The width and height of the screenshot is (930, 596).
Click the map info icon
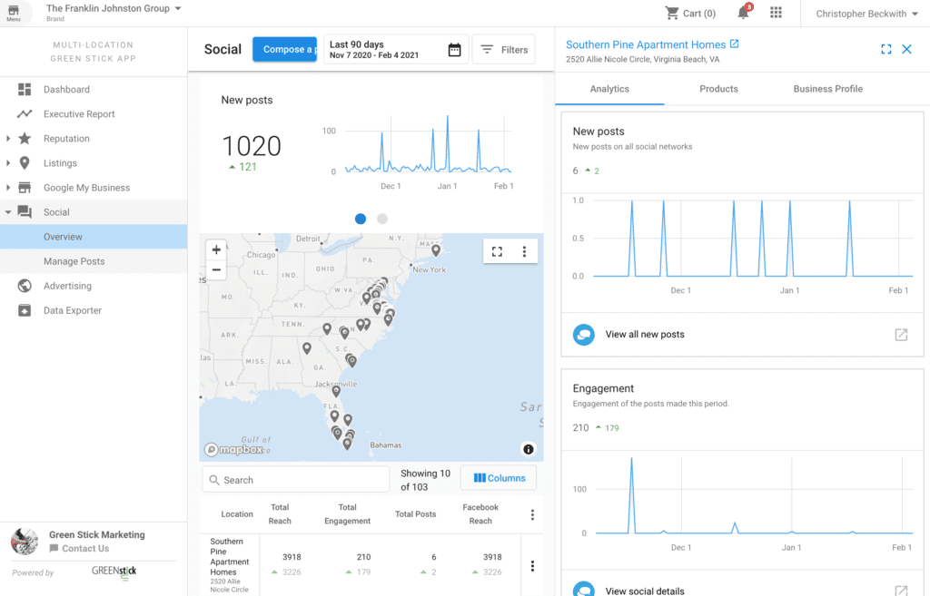tap(529, 449)
